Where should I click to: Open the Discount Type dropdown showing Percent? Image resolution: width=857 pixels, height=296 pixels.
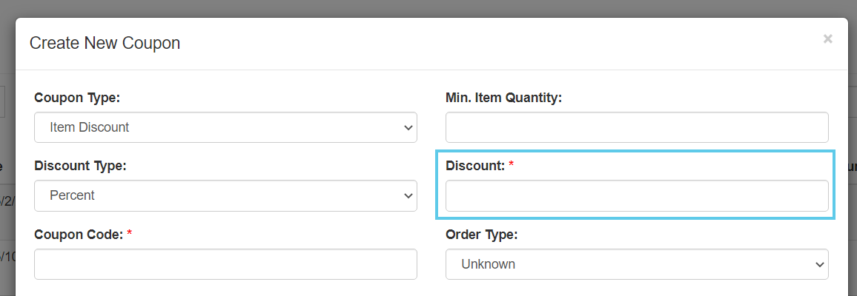(x=225, y=195)
